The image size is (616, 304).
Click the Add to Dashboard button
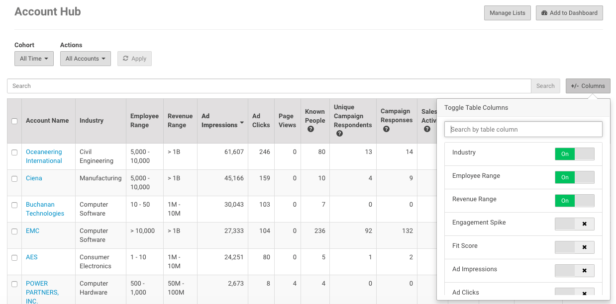tap(569, 13)
